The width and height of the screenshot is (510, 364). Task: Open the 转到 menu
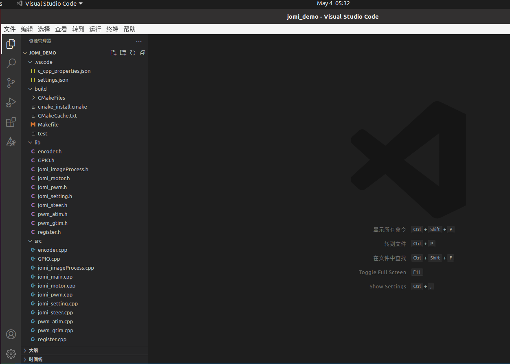click(78, 29)
